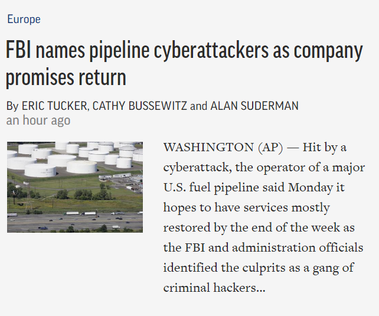The width and height of the screenshot is (379, 316).
Task: Click author name CATHY BUSSEWITZ
Action: click(139, 106)
